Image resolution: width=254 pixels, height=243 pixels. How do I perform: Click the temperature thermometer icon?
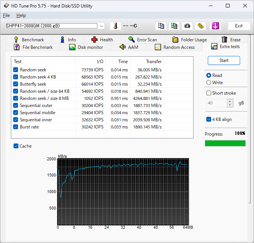click(x=116, y=26)
